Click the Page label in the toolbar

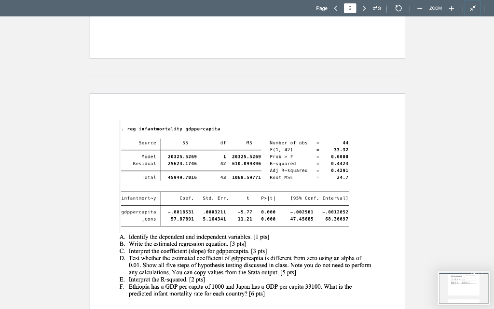(x=321, y=8)
